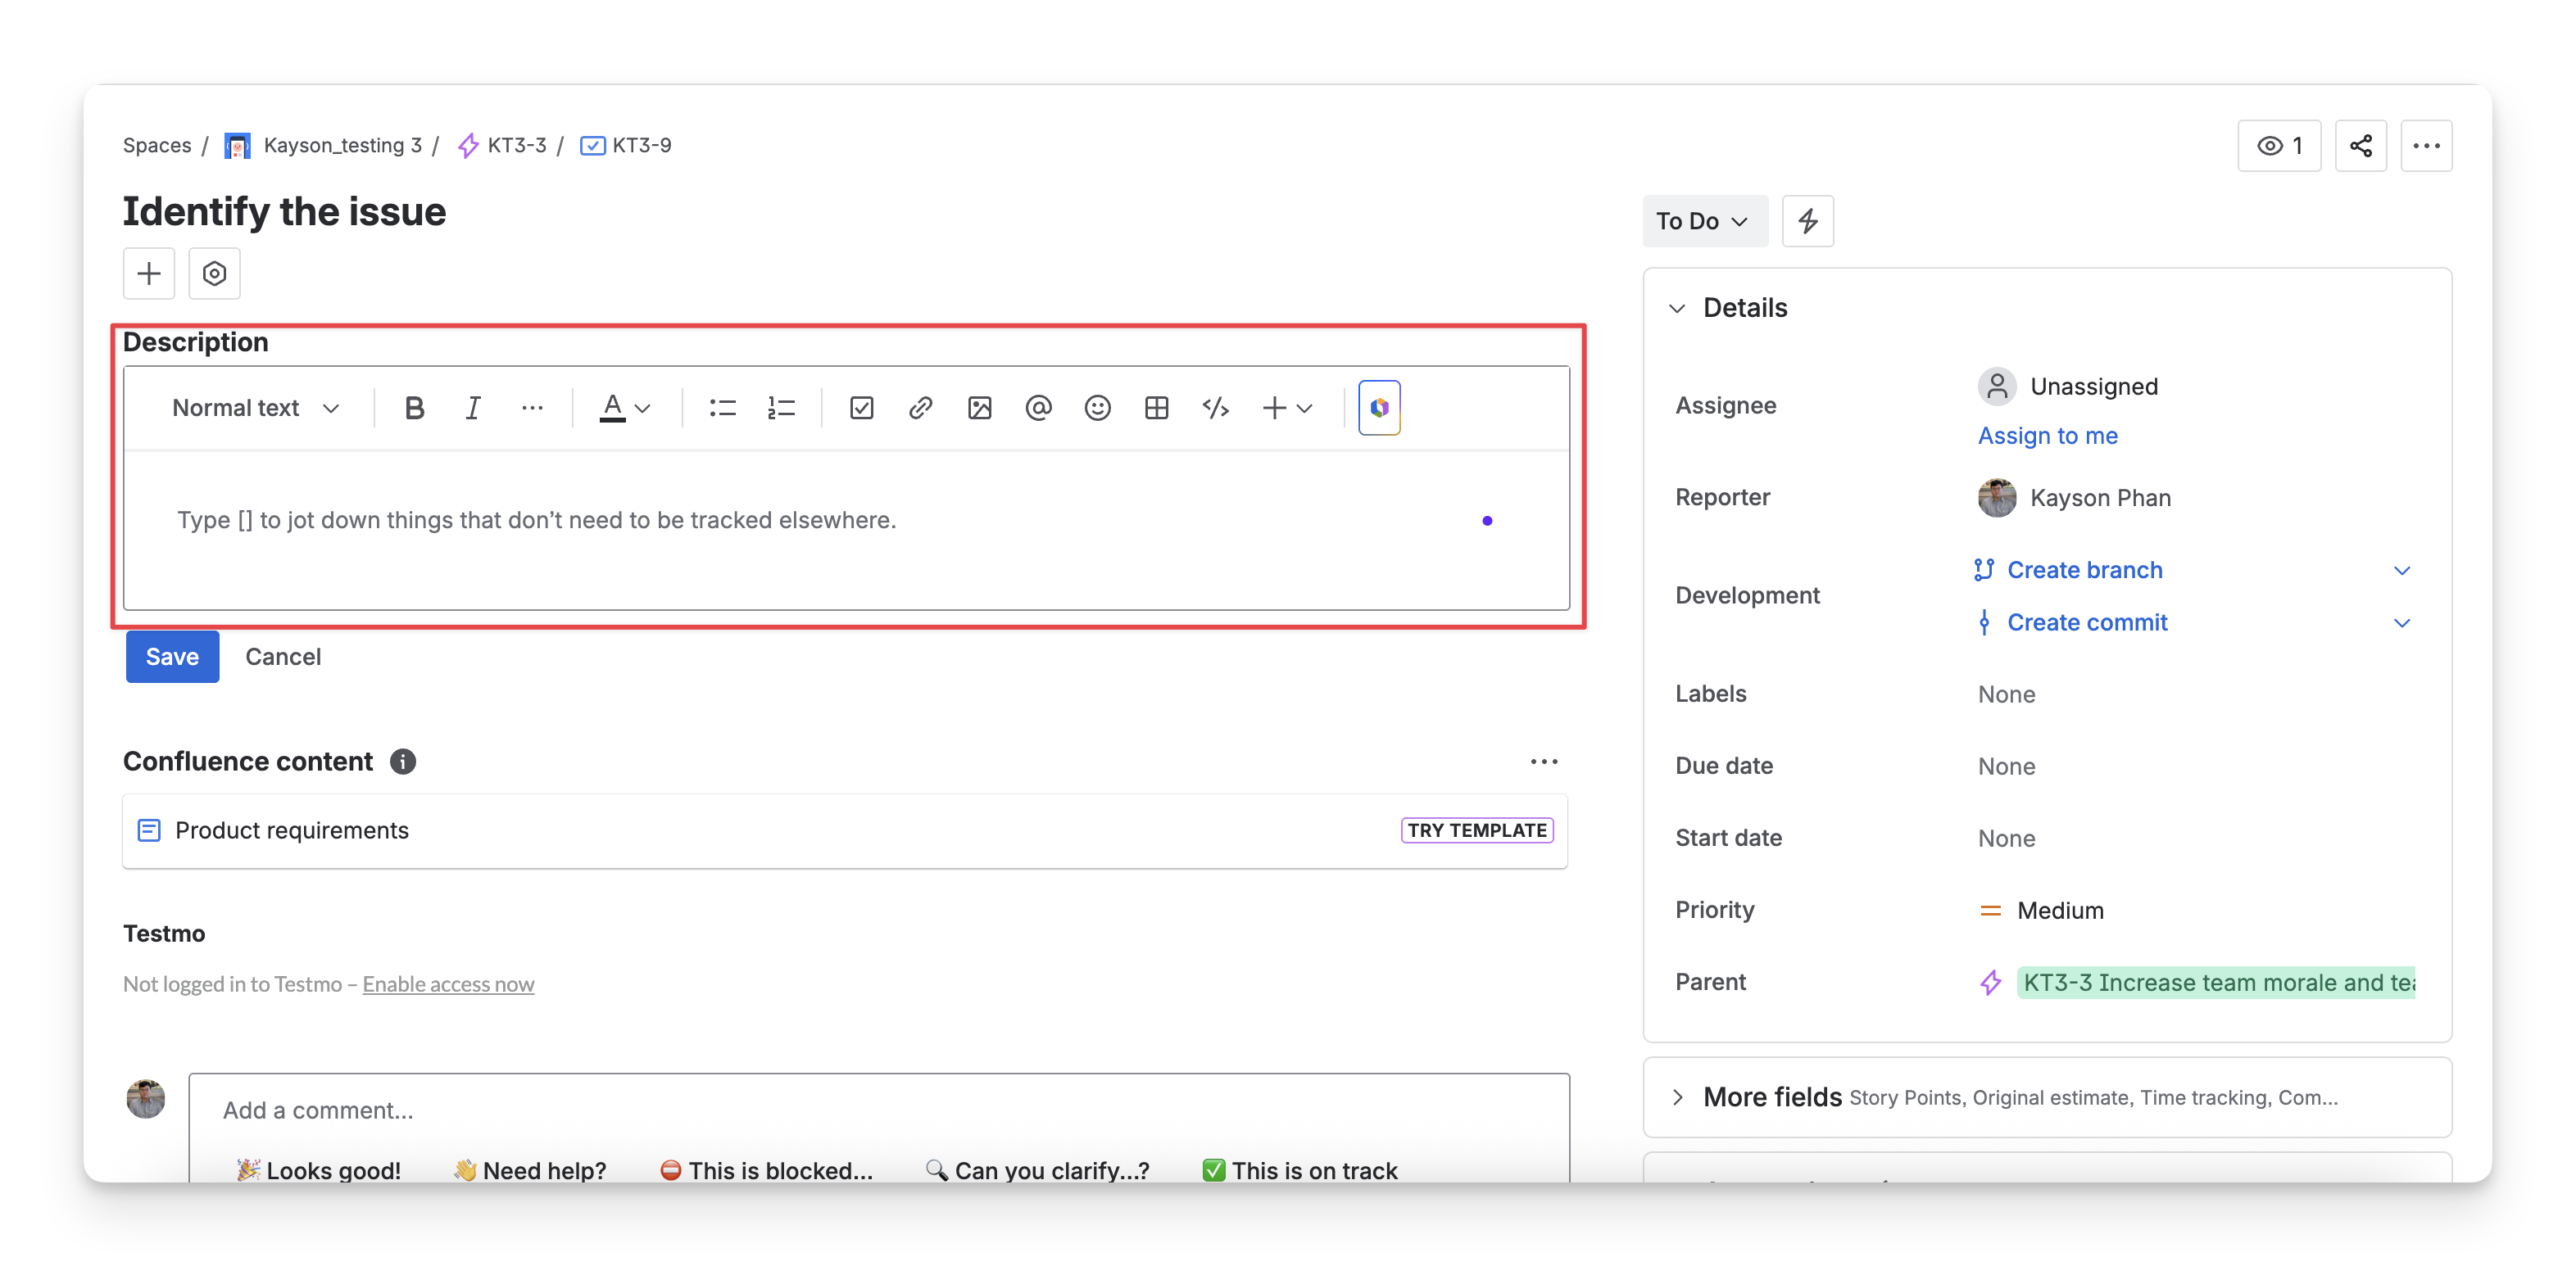Mention a user with @ icon
Screen dimensions: 2576x1266
coord(1038,408)
